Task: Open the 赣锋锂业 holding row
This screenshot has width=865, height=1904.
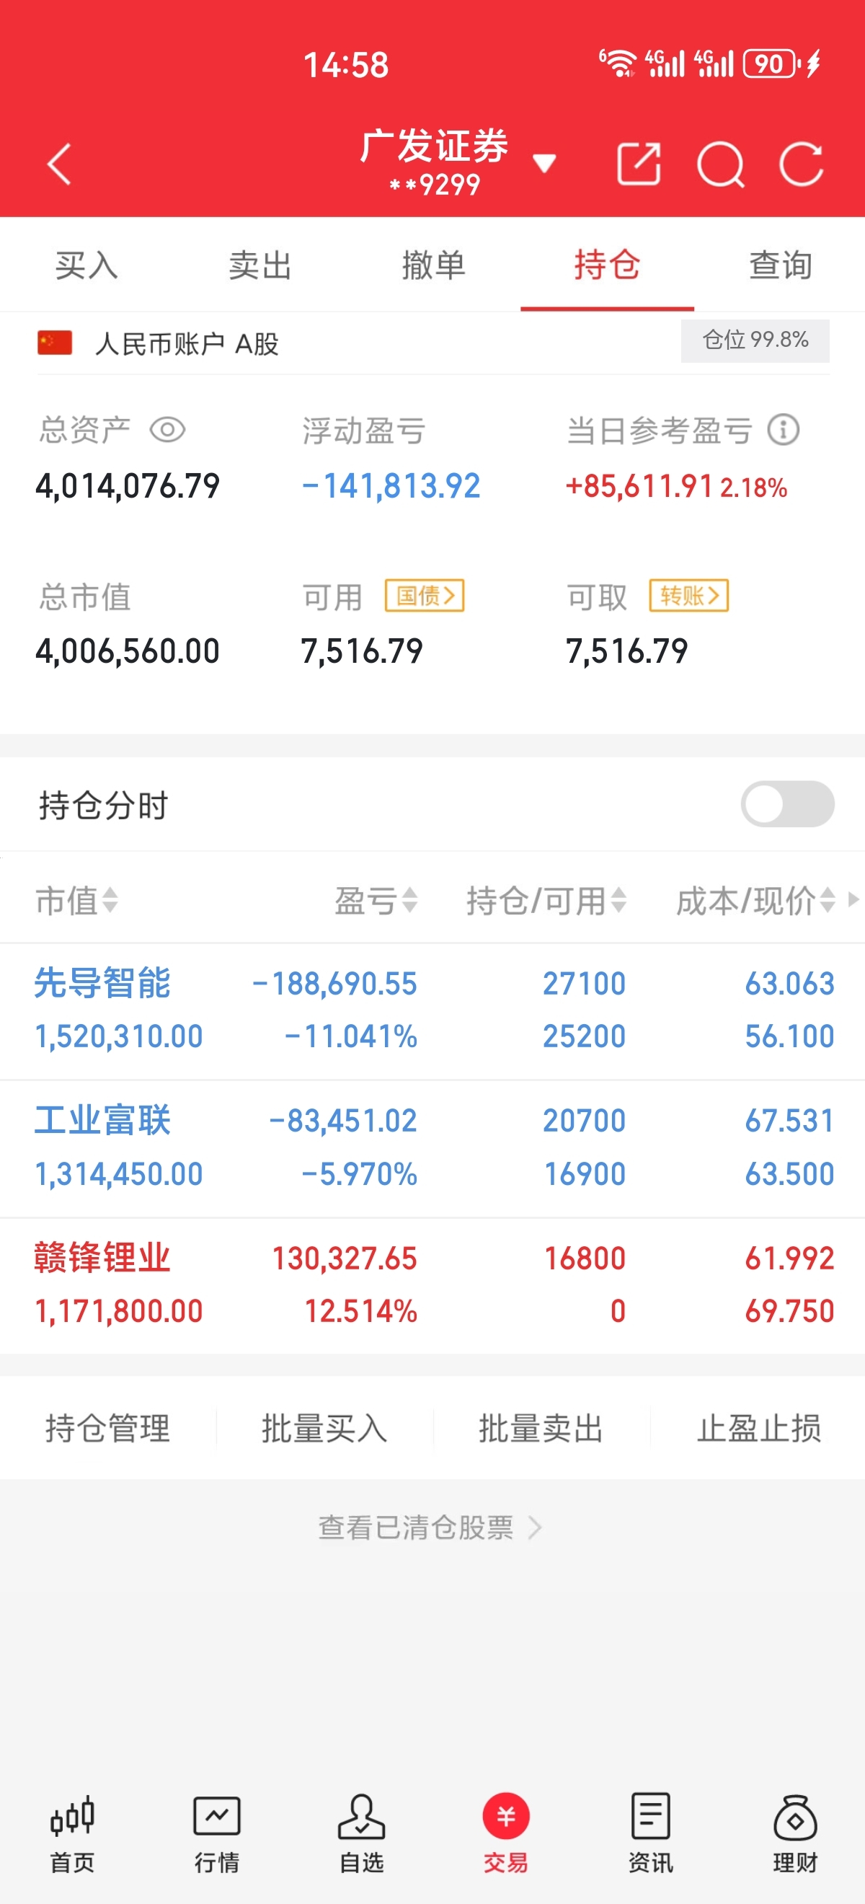Action: [x=432, y=1285]
